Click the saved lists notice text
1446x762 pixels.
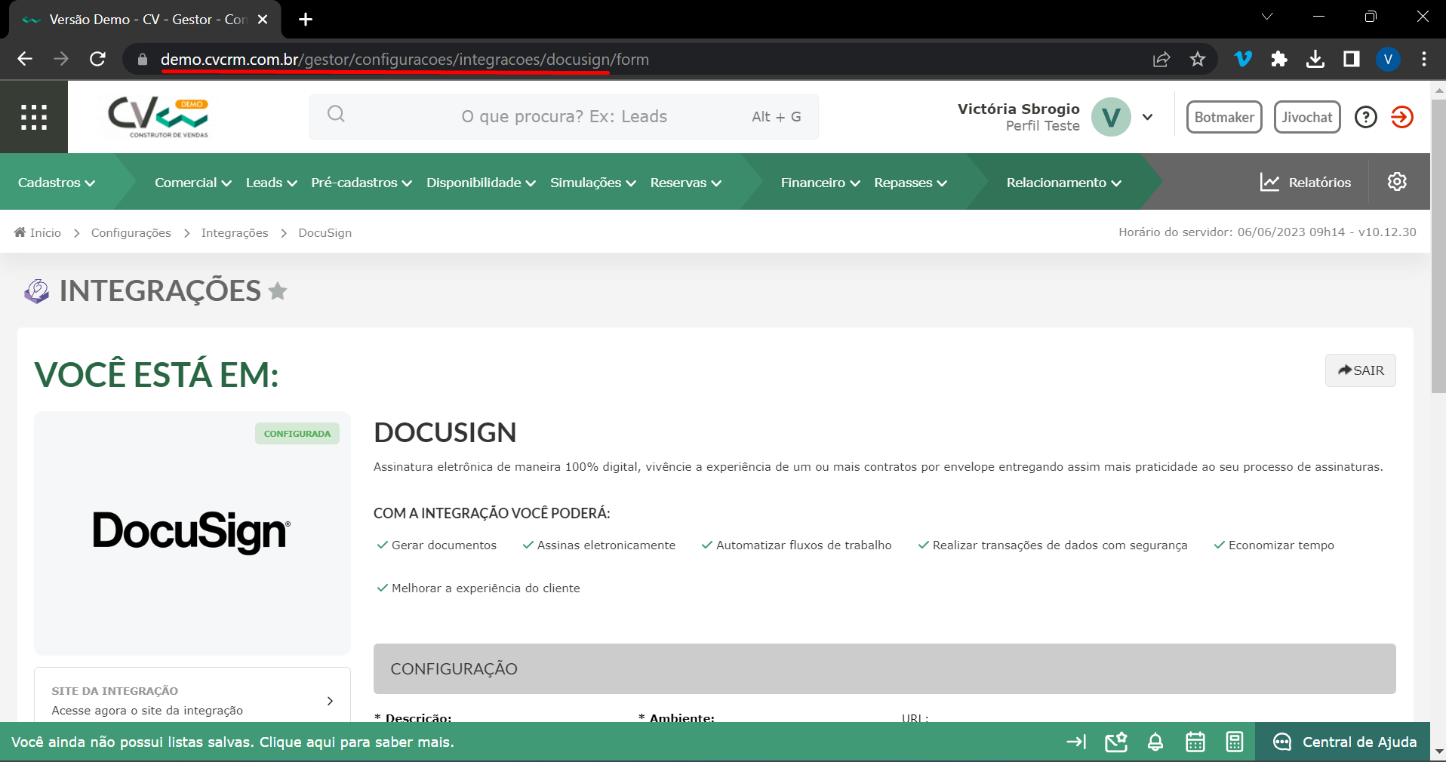(x=232, y=742)
